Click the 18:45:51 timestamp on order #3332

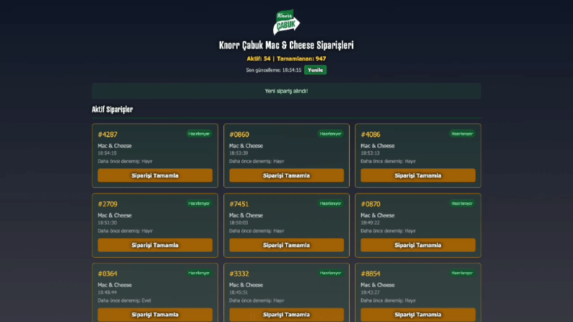click(238, 292)
